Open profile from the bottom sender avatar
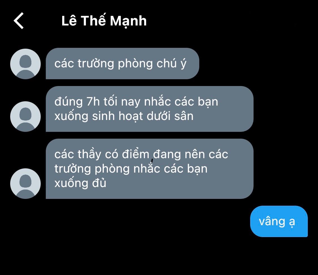This screenshot has width=318, height=275. tap(25, 183)
